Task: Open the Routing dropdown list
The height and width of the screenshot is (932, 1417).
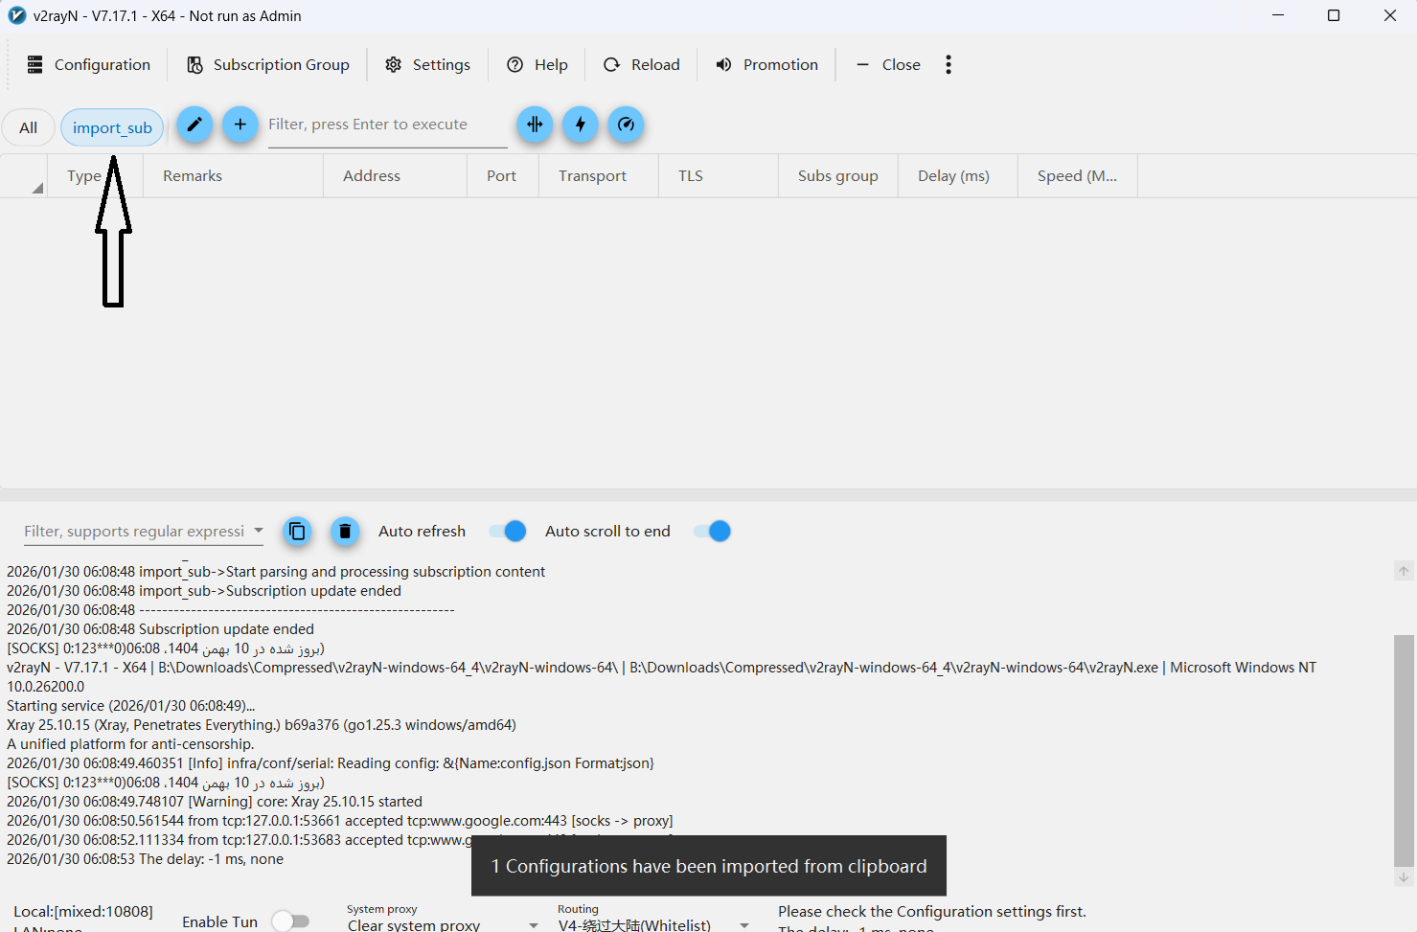Action: (x=744, y=924)
